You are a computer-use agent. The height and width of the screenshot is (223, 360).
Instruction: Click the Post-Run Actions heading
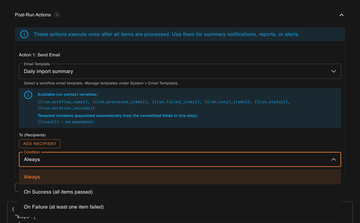pyautogui.click(x=33, y=15)
